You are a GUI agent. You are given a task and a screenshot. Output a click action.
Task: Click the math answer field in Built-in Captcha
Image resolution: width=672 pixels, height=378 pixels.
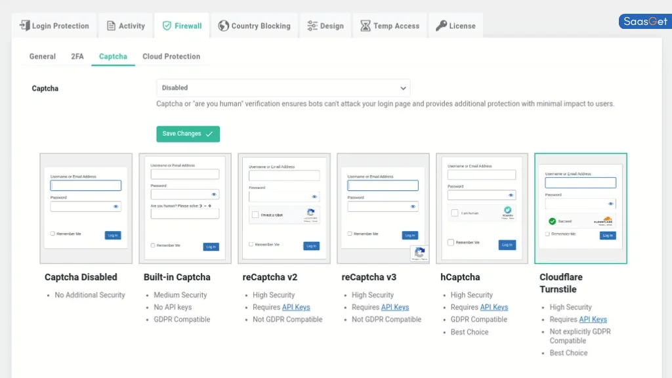pos(184,214)
